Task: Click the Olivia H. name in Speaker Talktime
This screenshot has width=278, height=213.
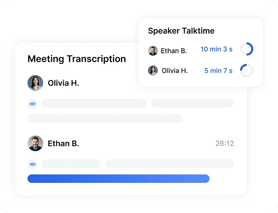Action: 175,71
